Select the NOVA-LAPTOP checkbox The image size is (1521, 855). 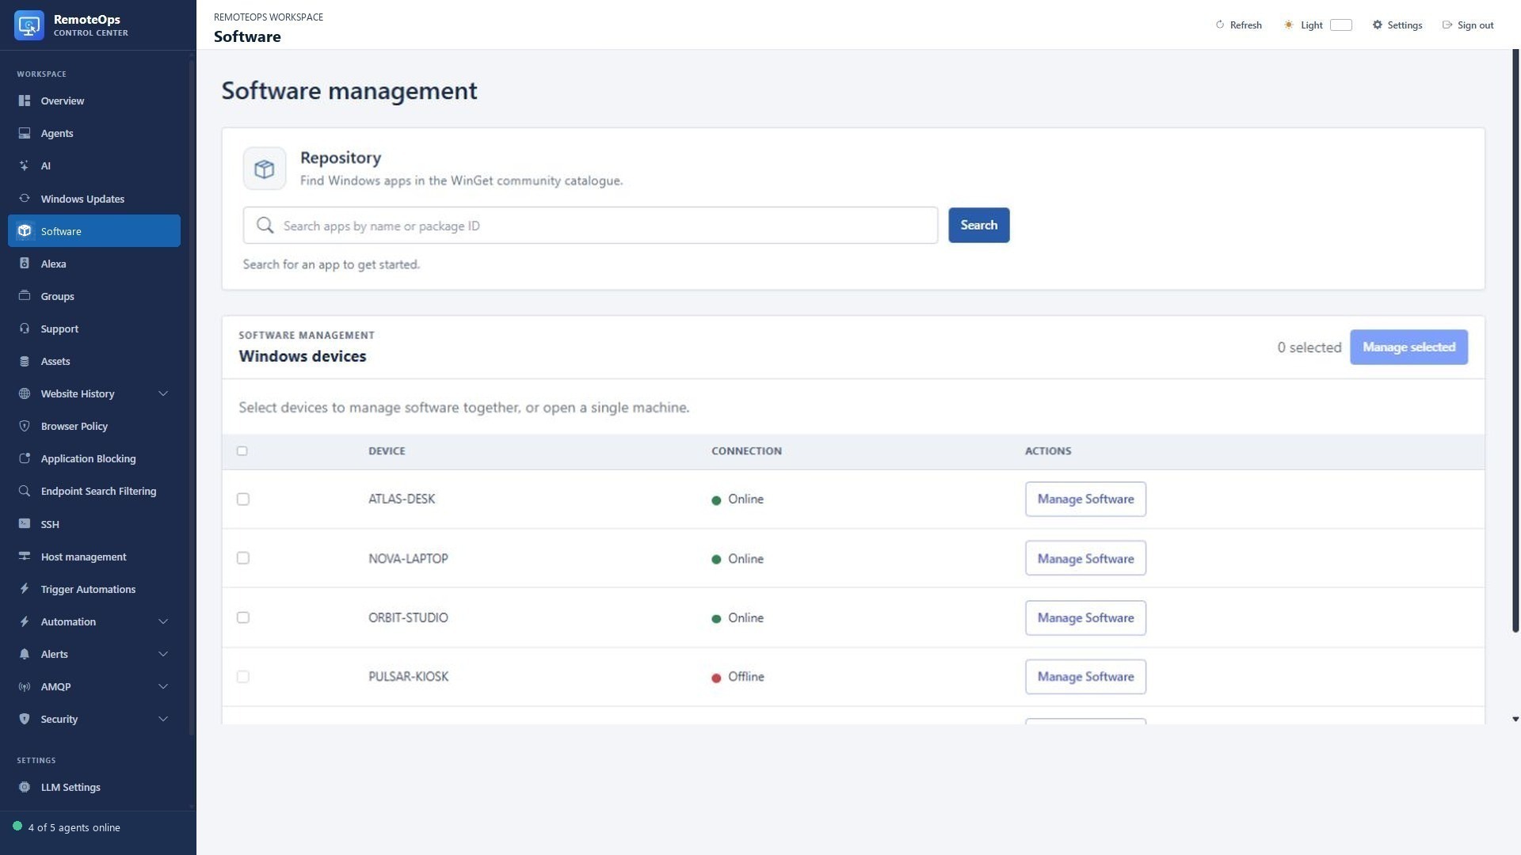[243, 558]
